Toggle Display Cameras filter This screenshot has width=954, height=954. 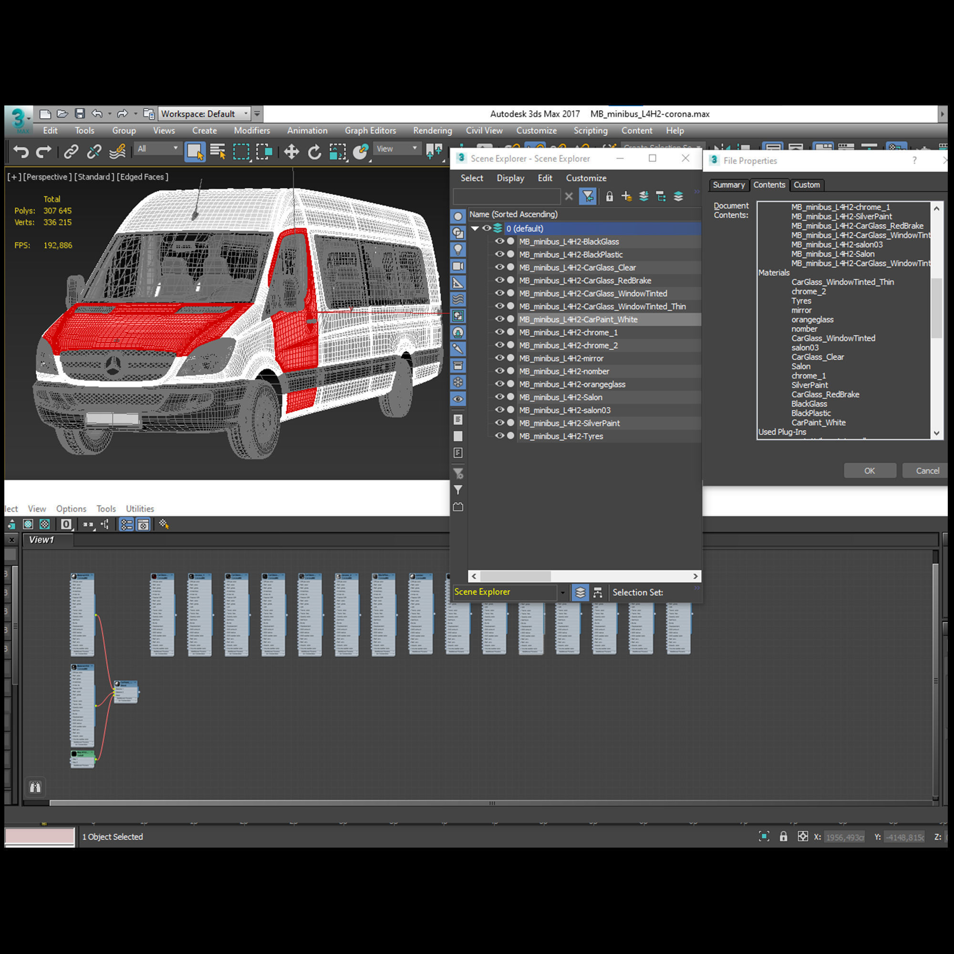[x=458, y=266]
